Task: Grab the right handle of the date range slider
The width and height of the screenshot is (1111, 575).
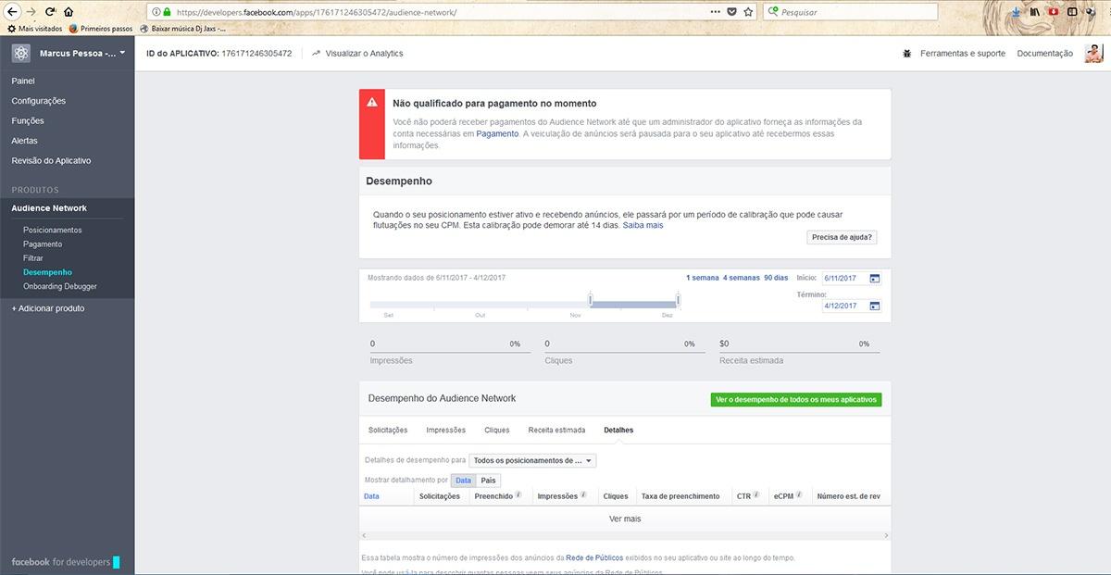Action: pyautogui.click(x=678, y=300)
